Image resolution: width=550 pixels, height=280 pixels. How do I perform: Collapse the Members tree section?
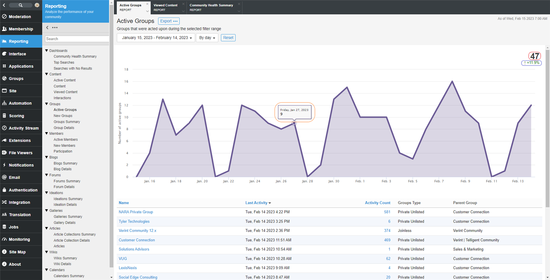click(x=46, y=133)
